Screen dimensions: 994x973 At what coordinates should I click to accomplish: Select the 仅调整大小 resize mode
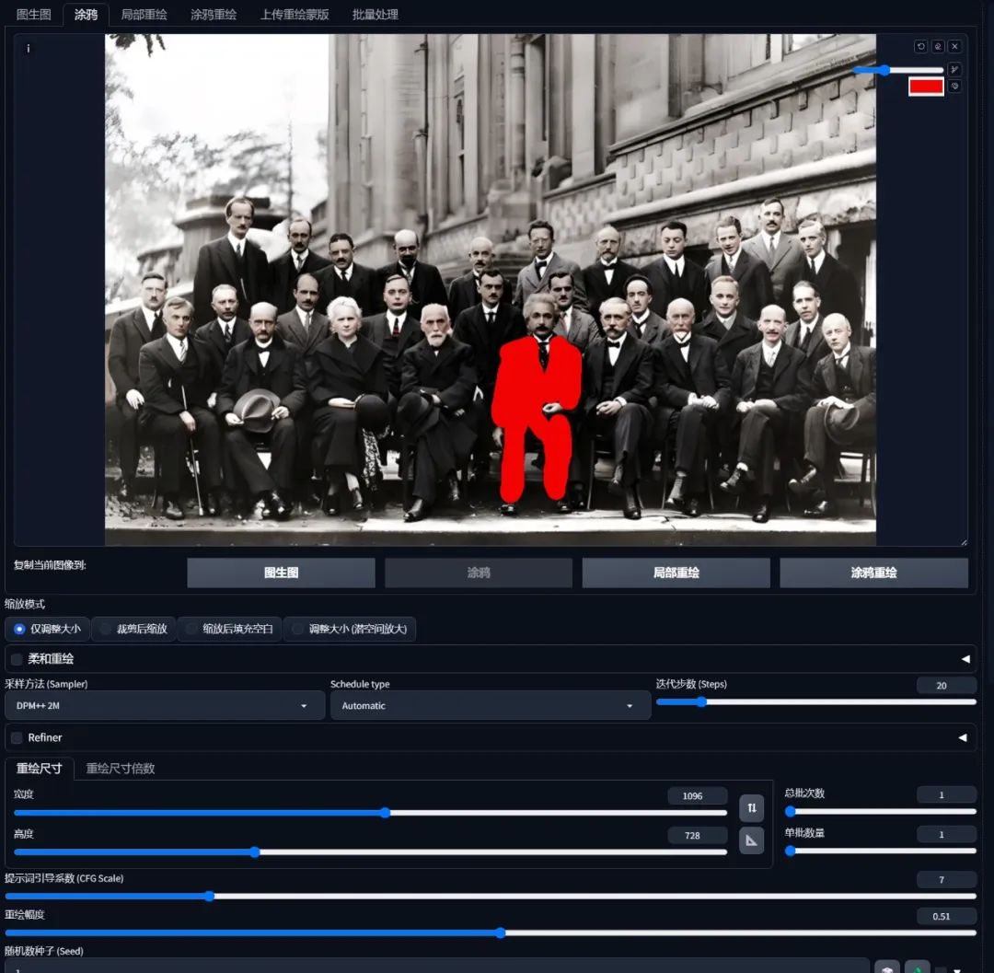click(48, 629)
